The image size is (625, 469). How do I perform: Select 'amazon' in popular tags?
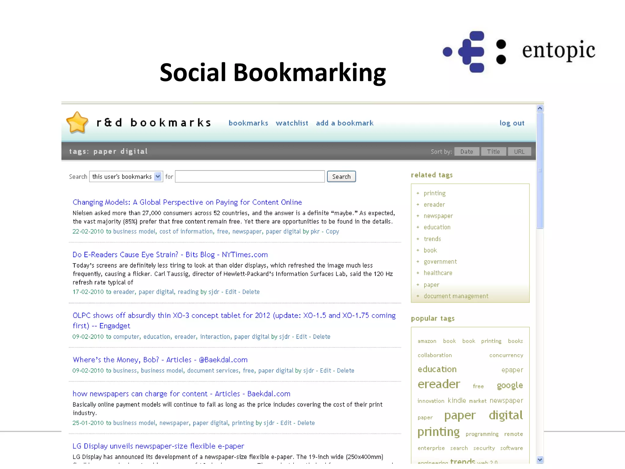pos(427,341)
